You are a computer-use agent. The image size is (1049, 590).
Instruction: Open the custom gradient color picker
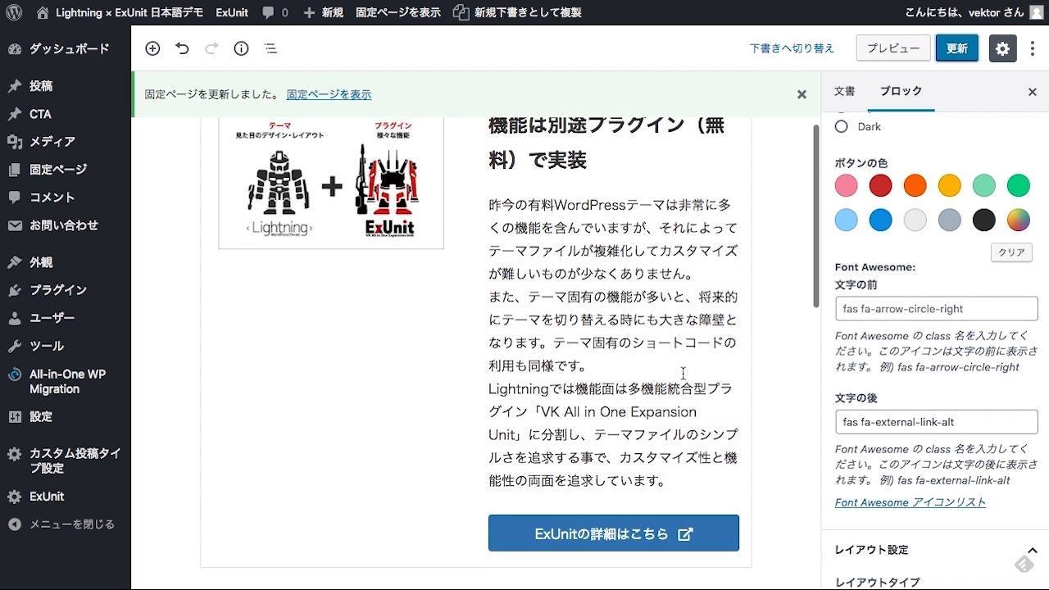point(1018,220)
